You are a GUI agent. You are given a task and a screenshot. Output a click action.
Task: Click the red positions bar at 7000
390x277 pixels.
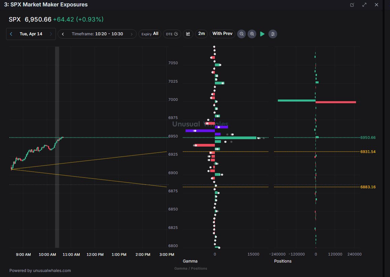[x=336, y=102]
